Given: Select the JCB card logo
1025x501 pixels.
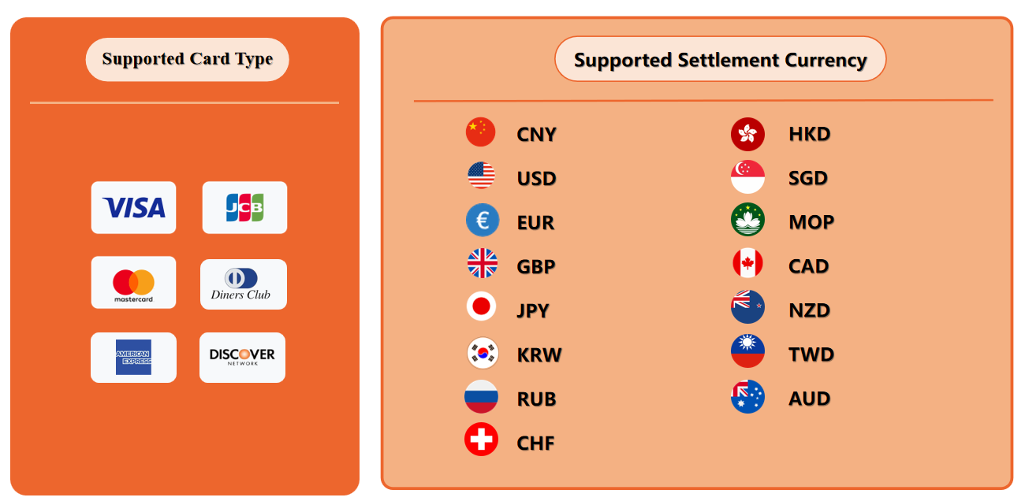Looking at the screenshot, I should 244,208.
